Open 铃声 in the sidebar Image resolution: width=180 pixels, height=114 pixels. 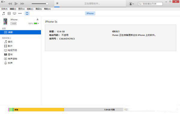(8, 63)
